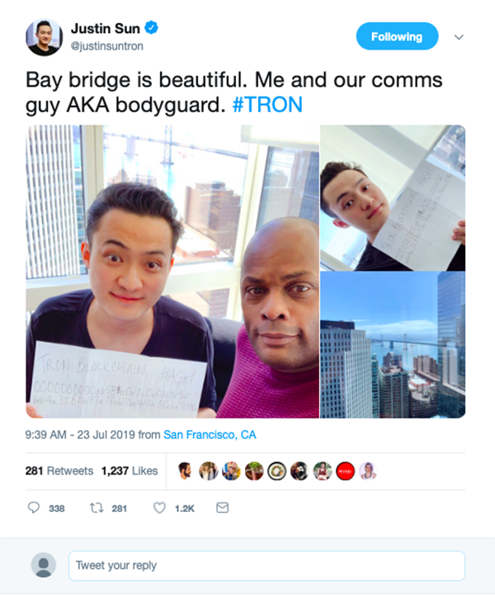
Task: Expand the tweet options chevron
Action: pyautogui.click(x=459, y=37)
